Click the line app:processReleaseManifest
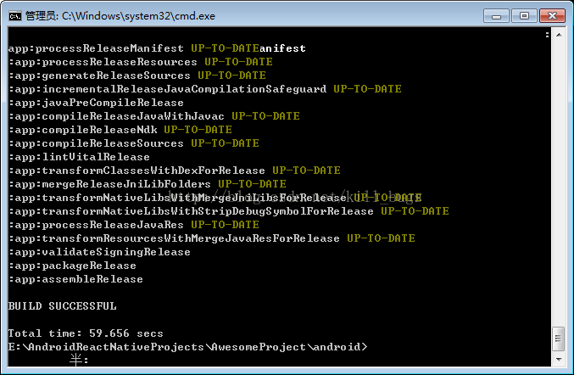 click(x=157, y=48)
